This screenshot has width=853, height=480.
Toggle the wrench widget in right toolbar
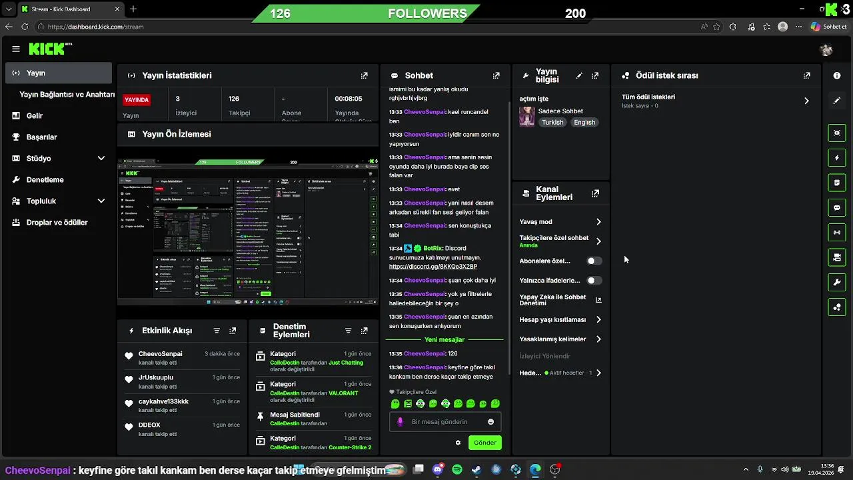[837, 282]
